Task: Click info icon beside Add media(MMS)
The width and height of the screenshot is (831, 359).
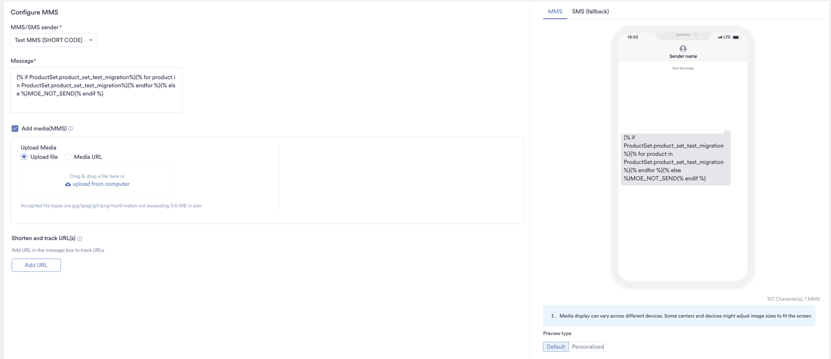Action: tap(71, 129)
